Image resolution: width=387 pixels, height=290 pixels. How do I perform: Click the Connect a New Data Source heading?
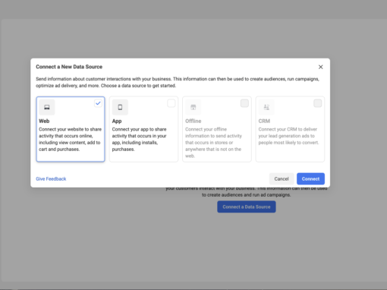(69, 67)
